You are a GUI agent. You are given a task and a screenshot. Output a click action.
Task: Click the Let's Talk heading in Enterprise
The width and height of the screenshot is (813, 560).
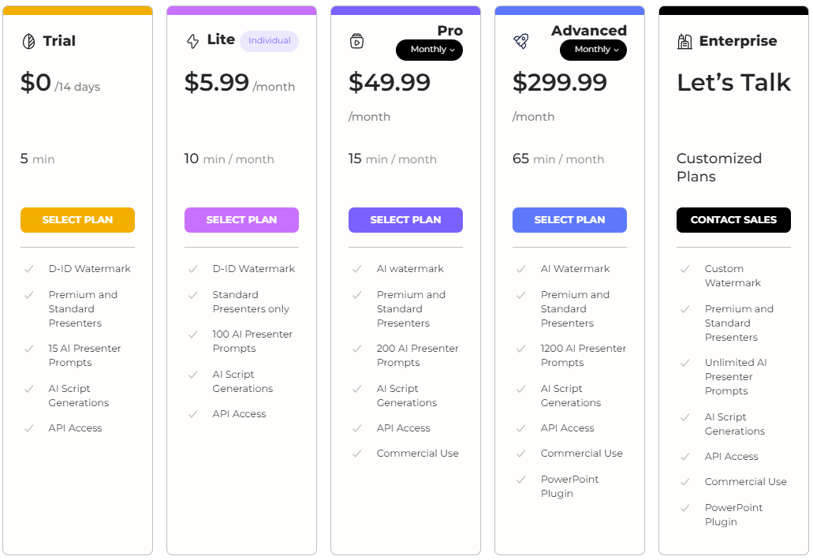click(x=733, y=83)
